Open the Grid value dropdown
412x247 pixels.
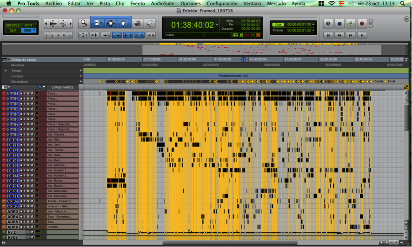click(313, 25)
